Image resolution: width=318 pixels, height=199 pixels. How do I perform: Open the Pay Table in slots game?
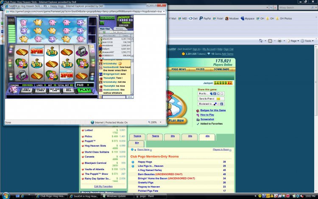pyautogui.click(x=26, y=90)
